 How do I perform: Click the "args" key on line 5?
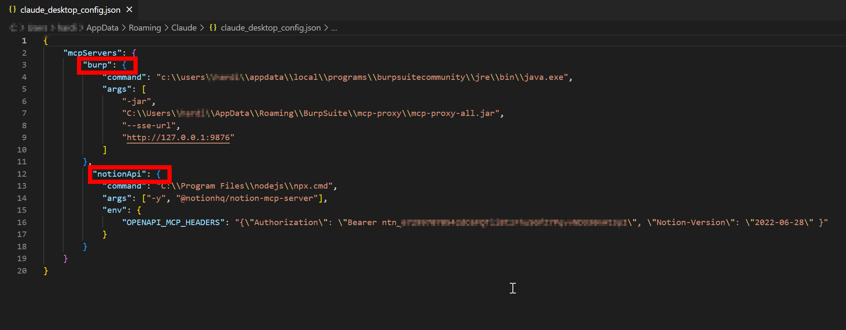(x=117, y=89)
